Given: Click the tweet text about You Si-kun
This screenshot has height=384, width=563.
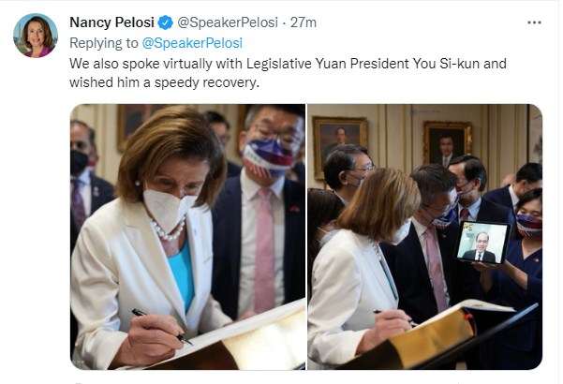Looking at the screenshot, I should tap(288, 73).
